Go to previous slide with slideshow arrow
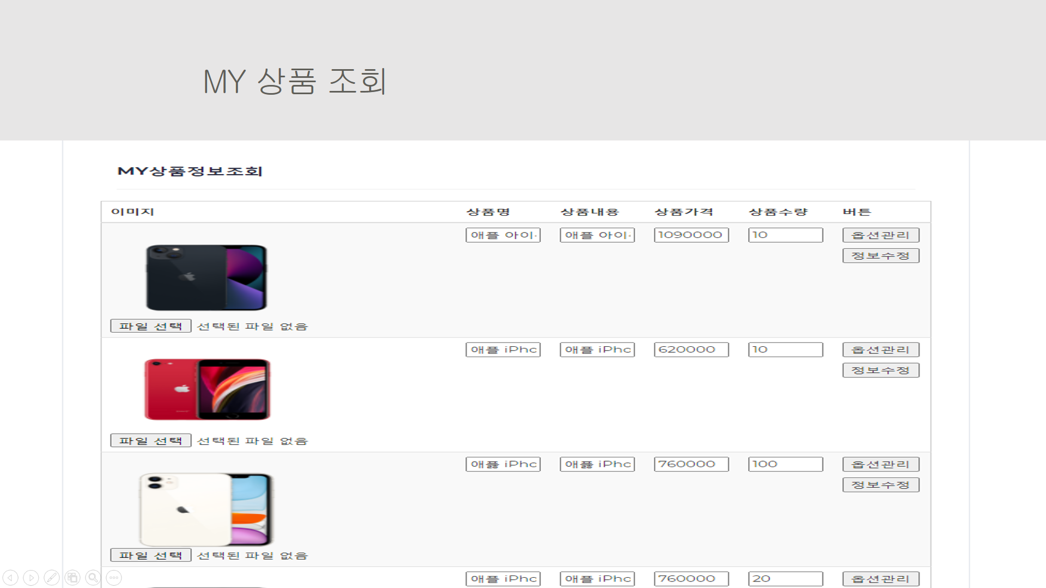Screen dimensions: 1046x588 pyautogui.click(x=10, y=578)
